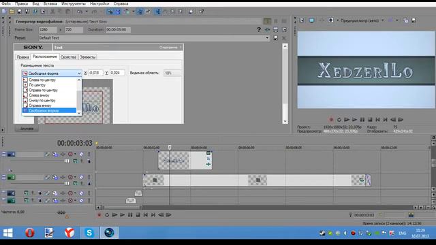Click the What's This help icon in toolbar
The image size is (436, 245).
coord(202,12)
